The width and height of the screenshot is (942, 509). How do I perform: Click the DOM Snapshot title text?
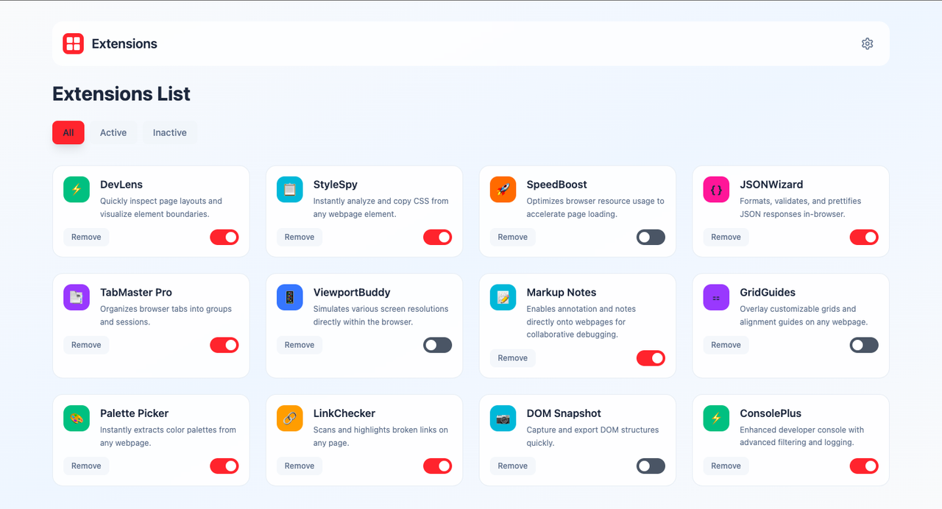pyautogui.click(x=564, y=413)
